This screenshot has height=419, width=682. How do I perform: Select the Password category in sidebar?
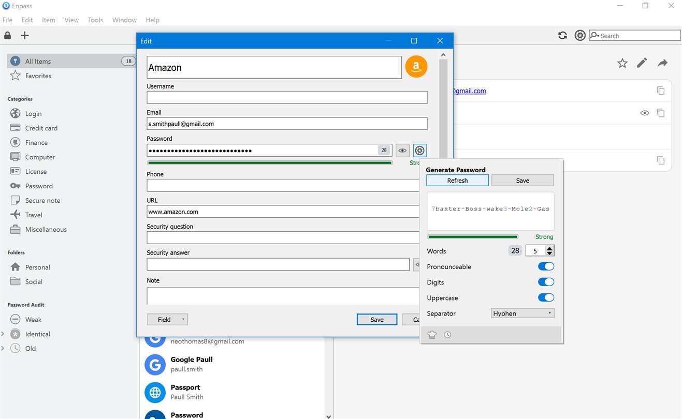(39, 186)
